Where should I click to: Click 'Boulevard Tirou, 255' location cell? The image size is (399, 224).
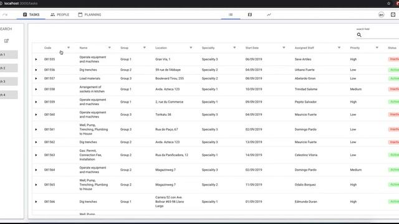170,78
